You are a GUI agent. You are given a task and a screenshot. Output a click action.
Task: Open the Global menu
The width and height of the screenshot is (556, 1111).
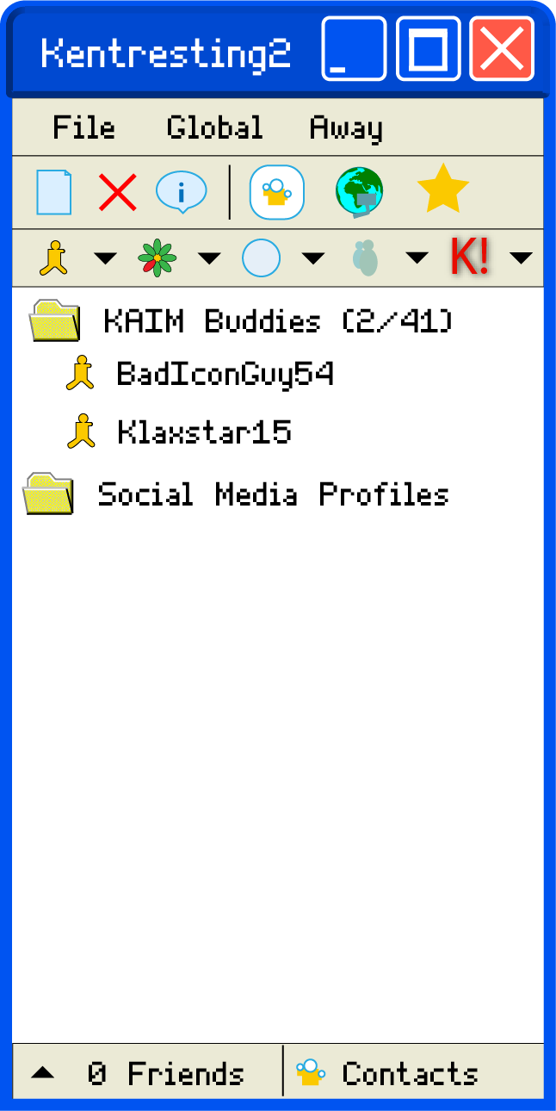215,127
